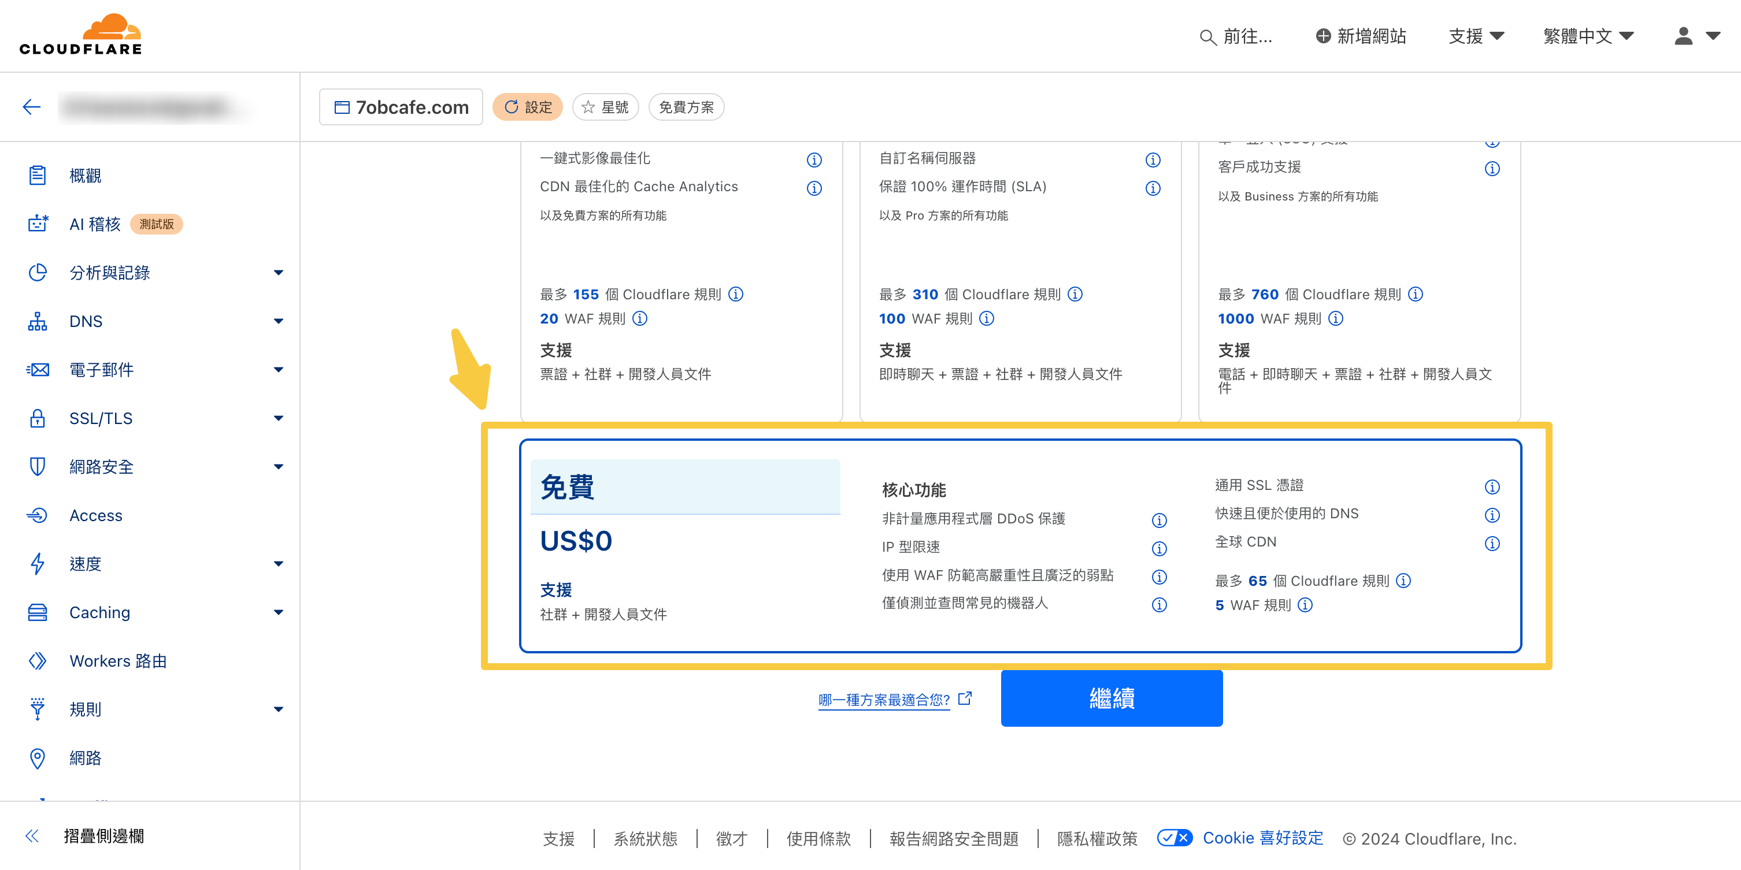Info icon for 自訂名稱伺服器
This screenshot has height=870, width=1741.
(x=1153, y=160)
